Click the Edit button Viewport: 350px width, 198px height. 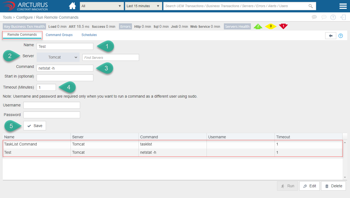coord(310,186)
